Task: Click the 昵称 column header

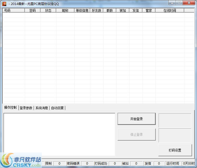Action: click(x=65, y=10)
